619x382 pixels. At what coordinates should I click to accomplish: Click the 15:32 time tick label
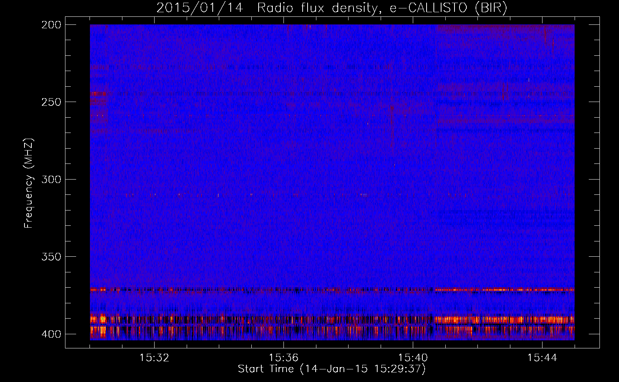[x=154, y=358]
